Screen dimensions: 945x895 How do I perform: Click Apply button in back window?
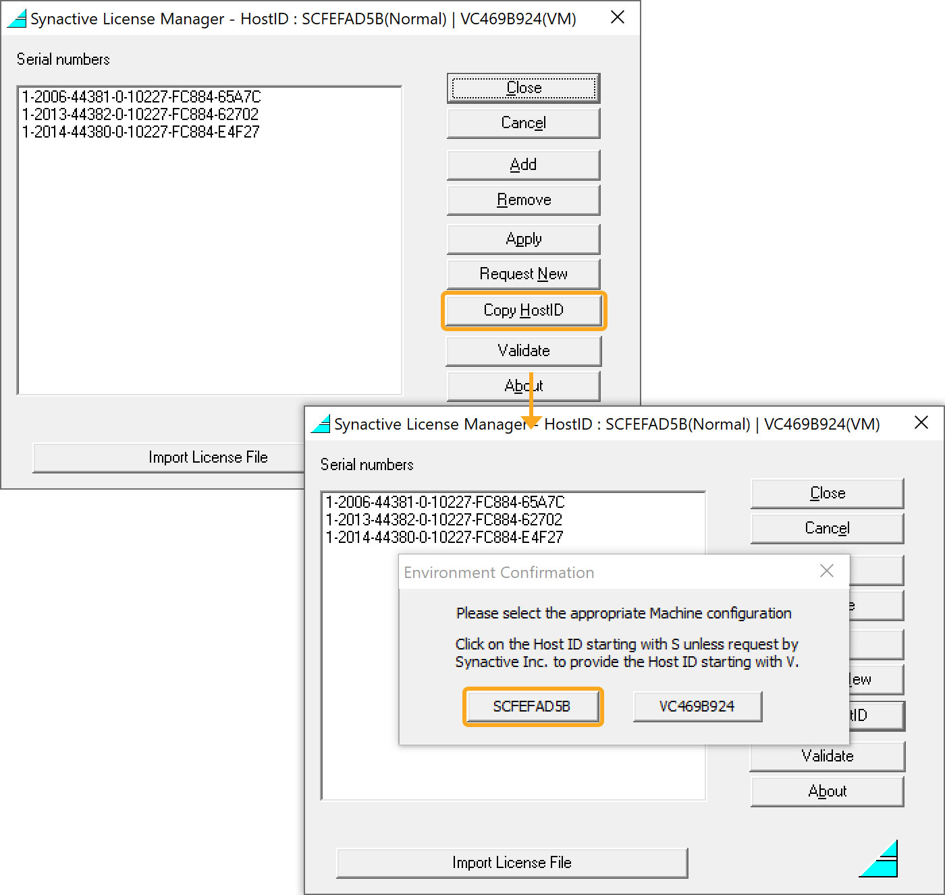523,239
